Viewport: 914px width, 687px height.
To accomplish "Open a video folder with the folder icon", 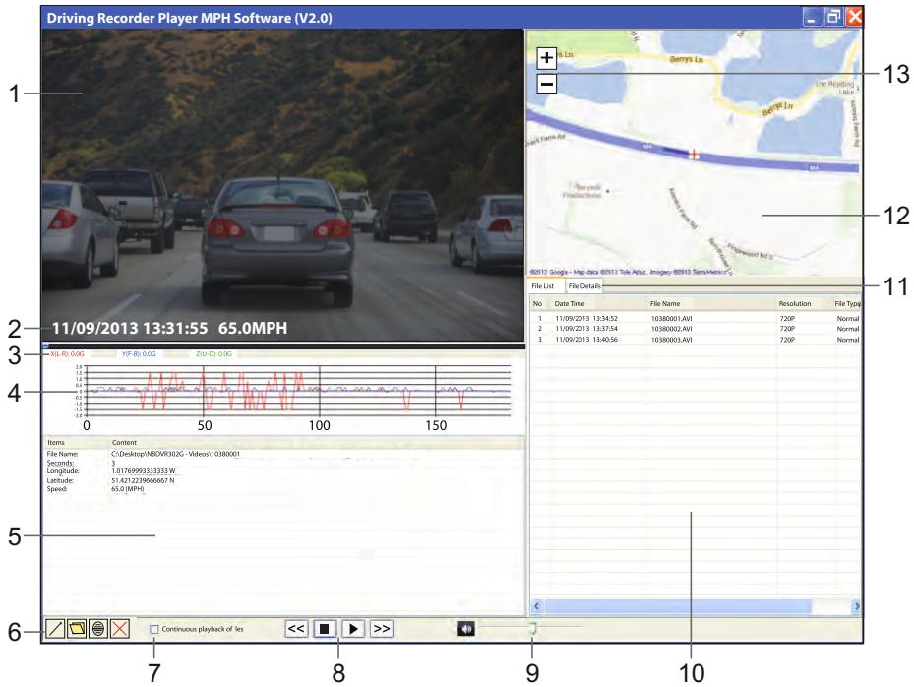I will click(77, 629).
